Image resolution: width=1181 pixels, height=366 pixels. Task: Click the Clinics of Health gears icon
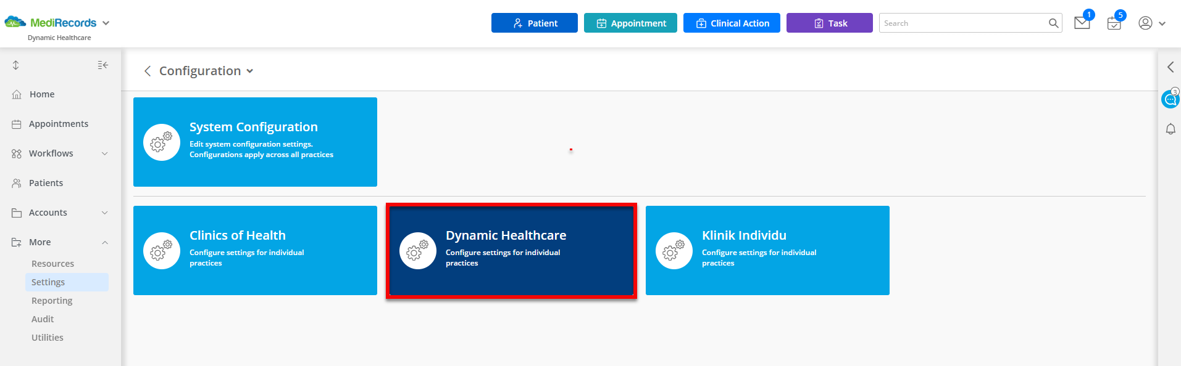pos(162,251)
